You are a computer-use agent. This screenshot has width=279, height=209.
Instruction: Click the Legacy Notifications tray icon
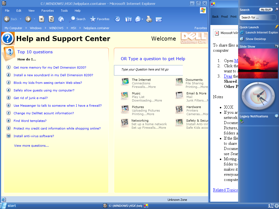241,121
